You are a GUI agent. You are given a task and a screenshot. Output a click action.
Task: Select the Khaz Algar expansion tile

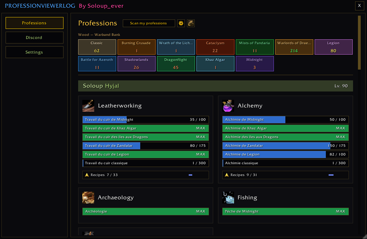pos(215,63)
